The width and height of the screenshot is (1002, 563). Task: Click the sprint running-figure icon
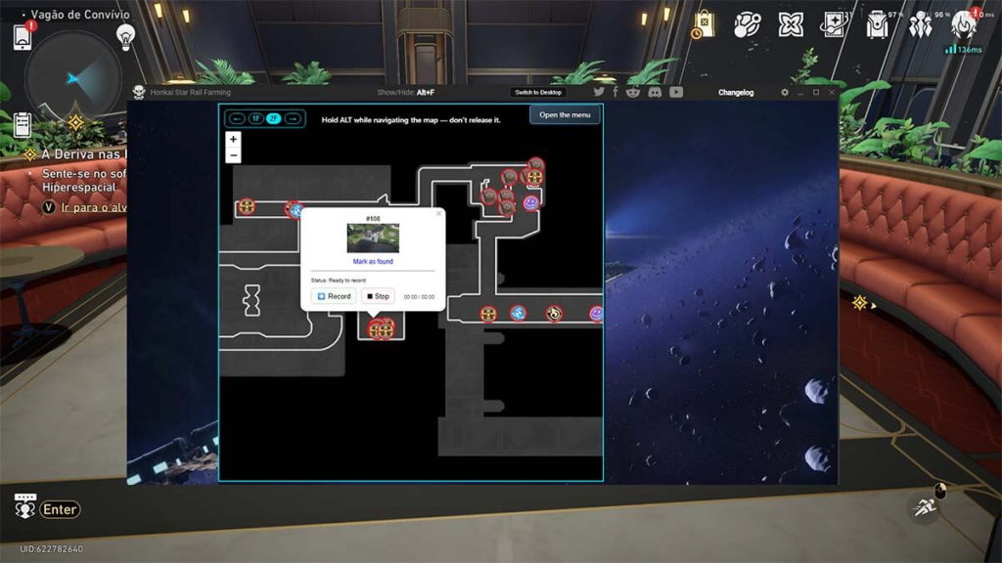point(924,507)
